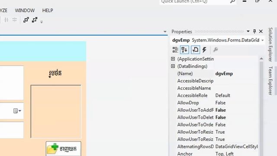The height and width of the screenshot is (156, 277).
Task: Open Properties window position dropdown
Action: pyautogui.click(x=248, y=31)
